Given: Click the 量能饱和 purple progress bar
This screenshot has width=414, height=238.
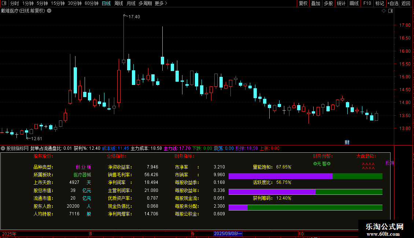Looking at the screenshot, I should tap(280, 176).
